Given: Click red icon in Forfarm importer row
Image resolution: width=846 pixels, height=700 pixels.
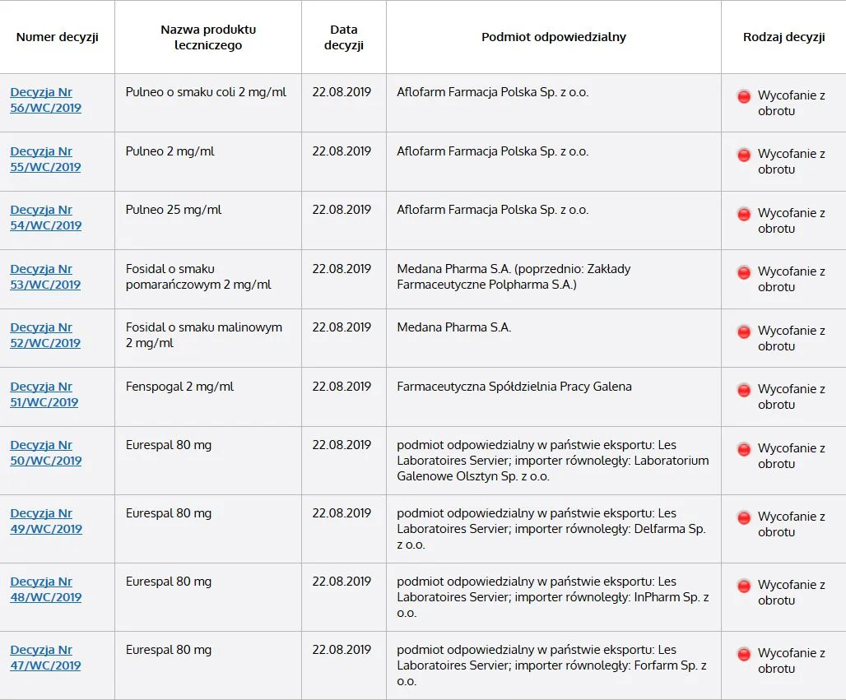Looking at the screenshot, I should [x=744, y=654].
